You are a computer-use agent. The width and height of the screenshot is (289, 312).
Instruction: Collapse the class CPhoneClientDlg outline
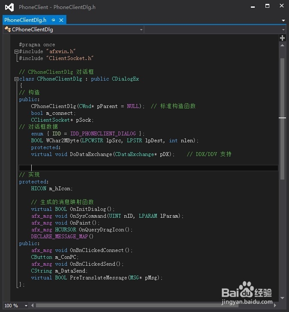tap(17, 79)
